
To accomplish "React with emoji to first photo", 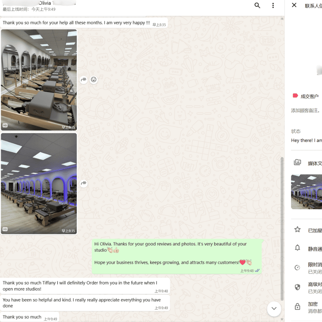I will (x=94, y=80).
